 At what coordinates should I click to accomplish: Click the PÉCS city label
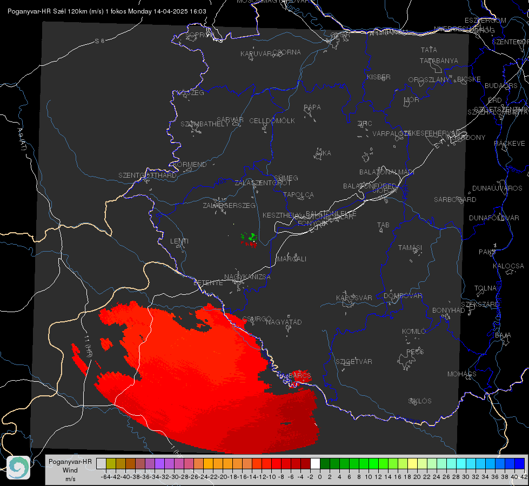(415, 352)
